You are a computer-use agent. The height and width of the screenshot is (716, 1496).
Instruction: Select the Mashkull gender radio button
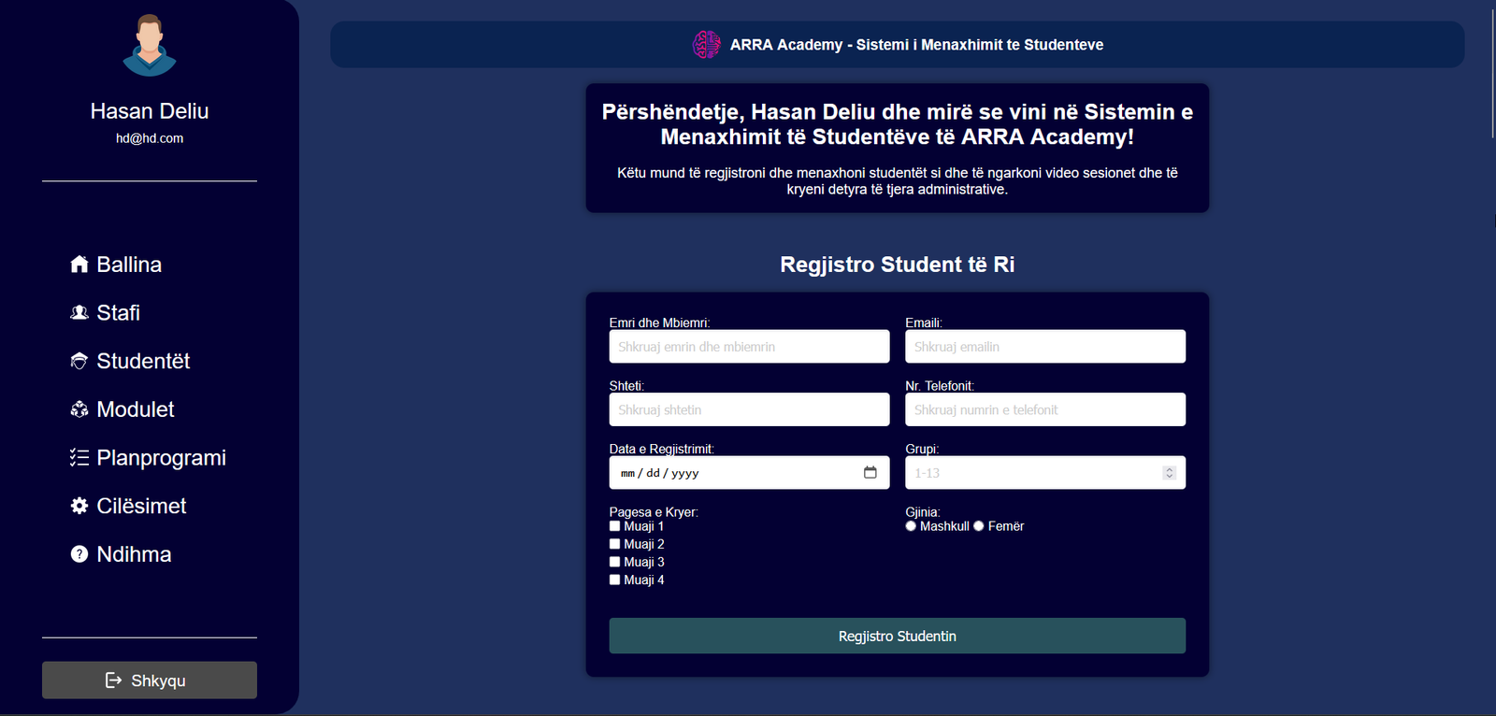911,526
